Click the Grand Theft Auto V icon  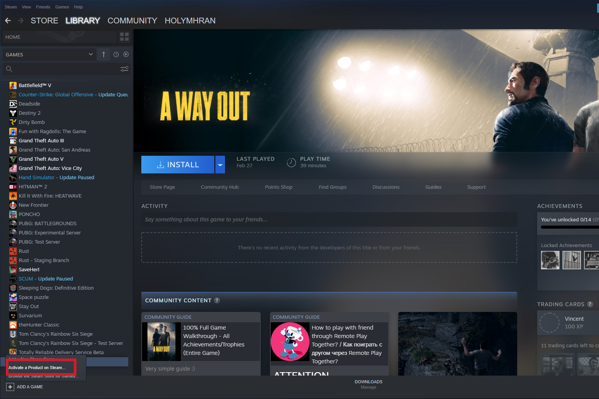13,159
